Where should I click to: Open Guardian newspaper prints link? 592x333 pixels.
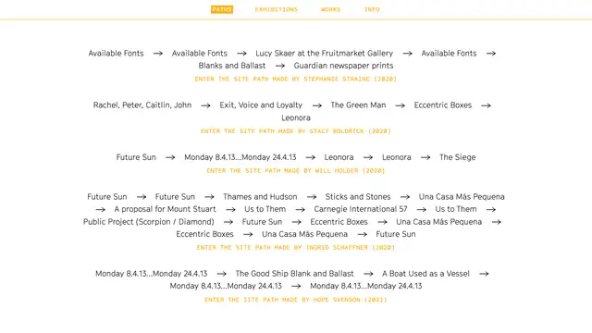click(343, 66)
